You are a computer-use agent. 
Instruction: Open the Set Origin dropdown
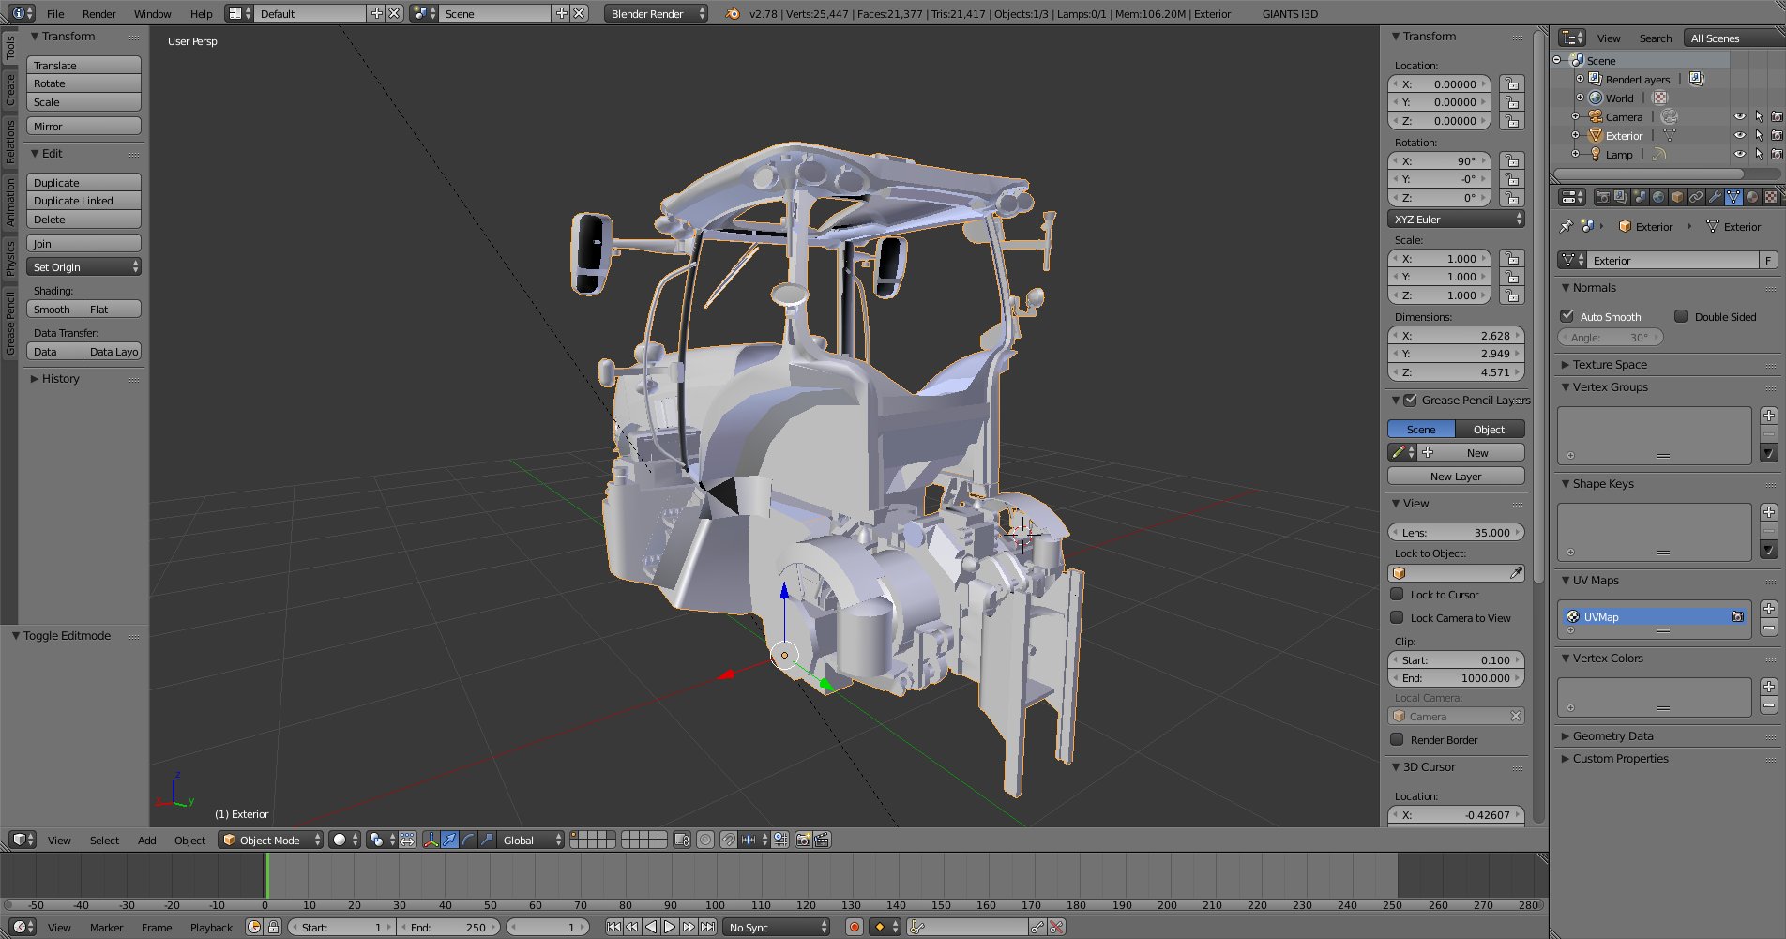click(84, 267)
